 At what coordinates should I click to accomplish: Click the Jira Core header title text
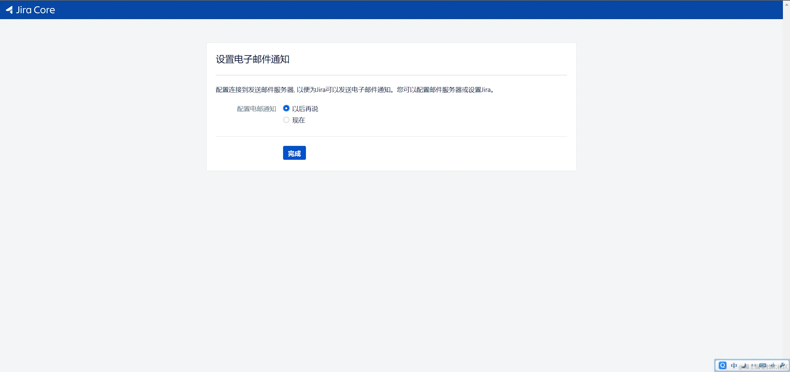coord(36,10)
